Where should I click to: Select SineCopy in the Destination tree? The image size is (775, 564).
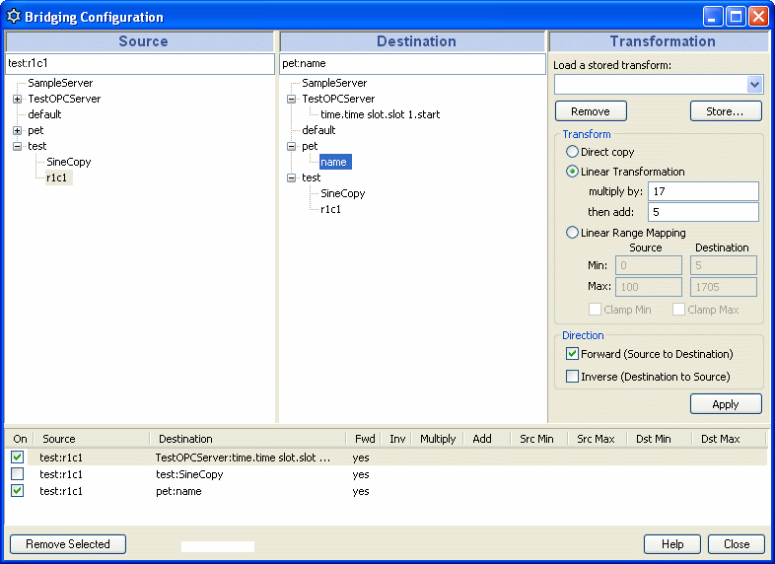342,194
